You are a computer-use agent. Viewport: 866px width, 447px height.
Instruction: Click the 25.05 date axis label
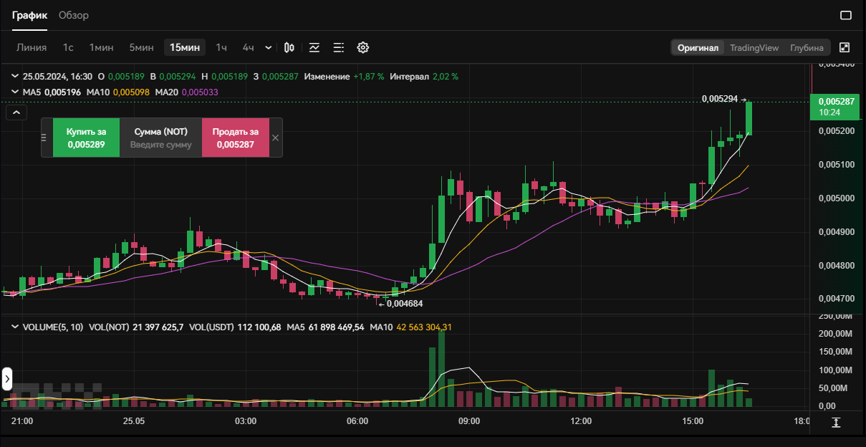coord(134,420)
